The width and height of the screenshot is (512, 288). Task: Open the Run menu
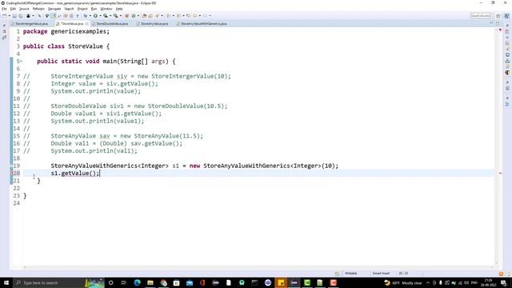94,9
